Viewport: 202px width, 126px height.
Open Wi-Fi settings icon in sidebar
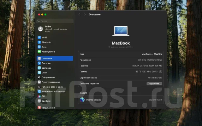(39, 37)
